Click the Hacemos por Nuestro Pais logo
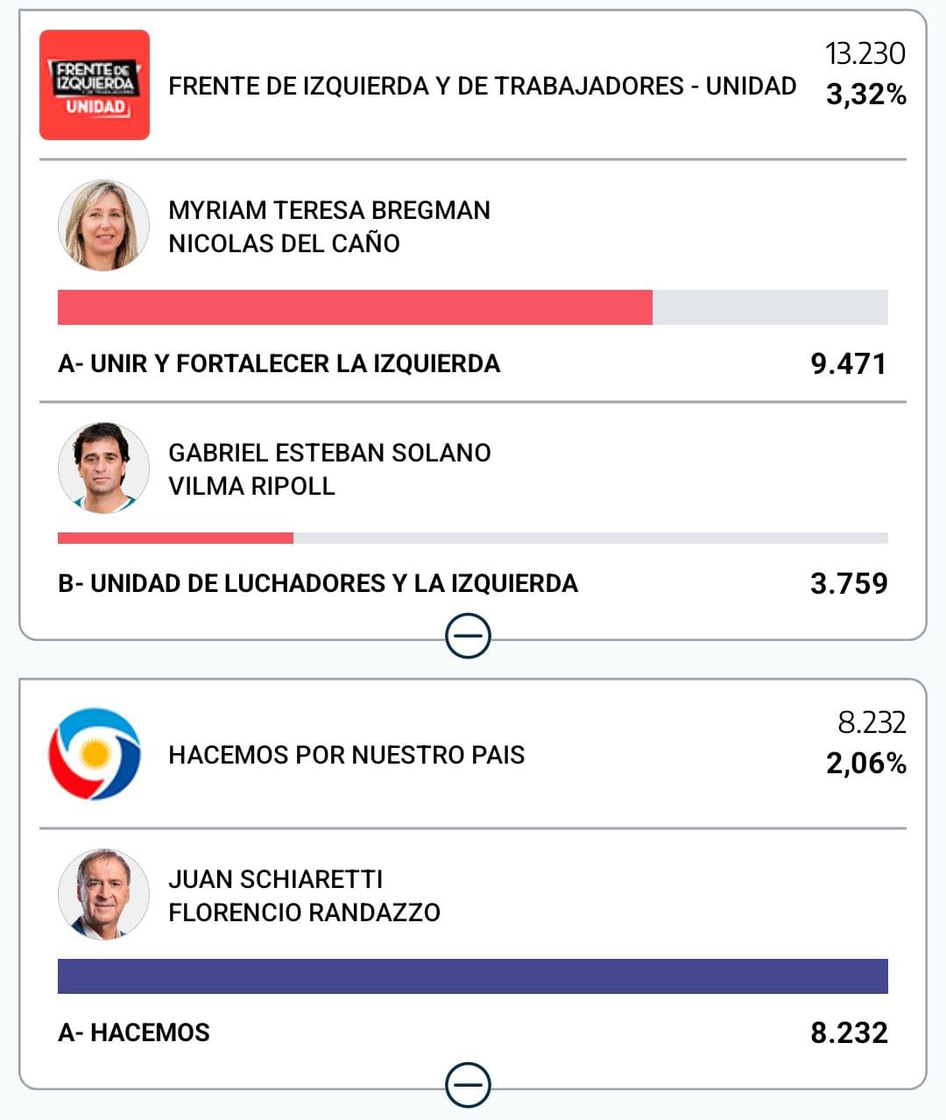 95,754
